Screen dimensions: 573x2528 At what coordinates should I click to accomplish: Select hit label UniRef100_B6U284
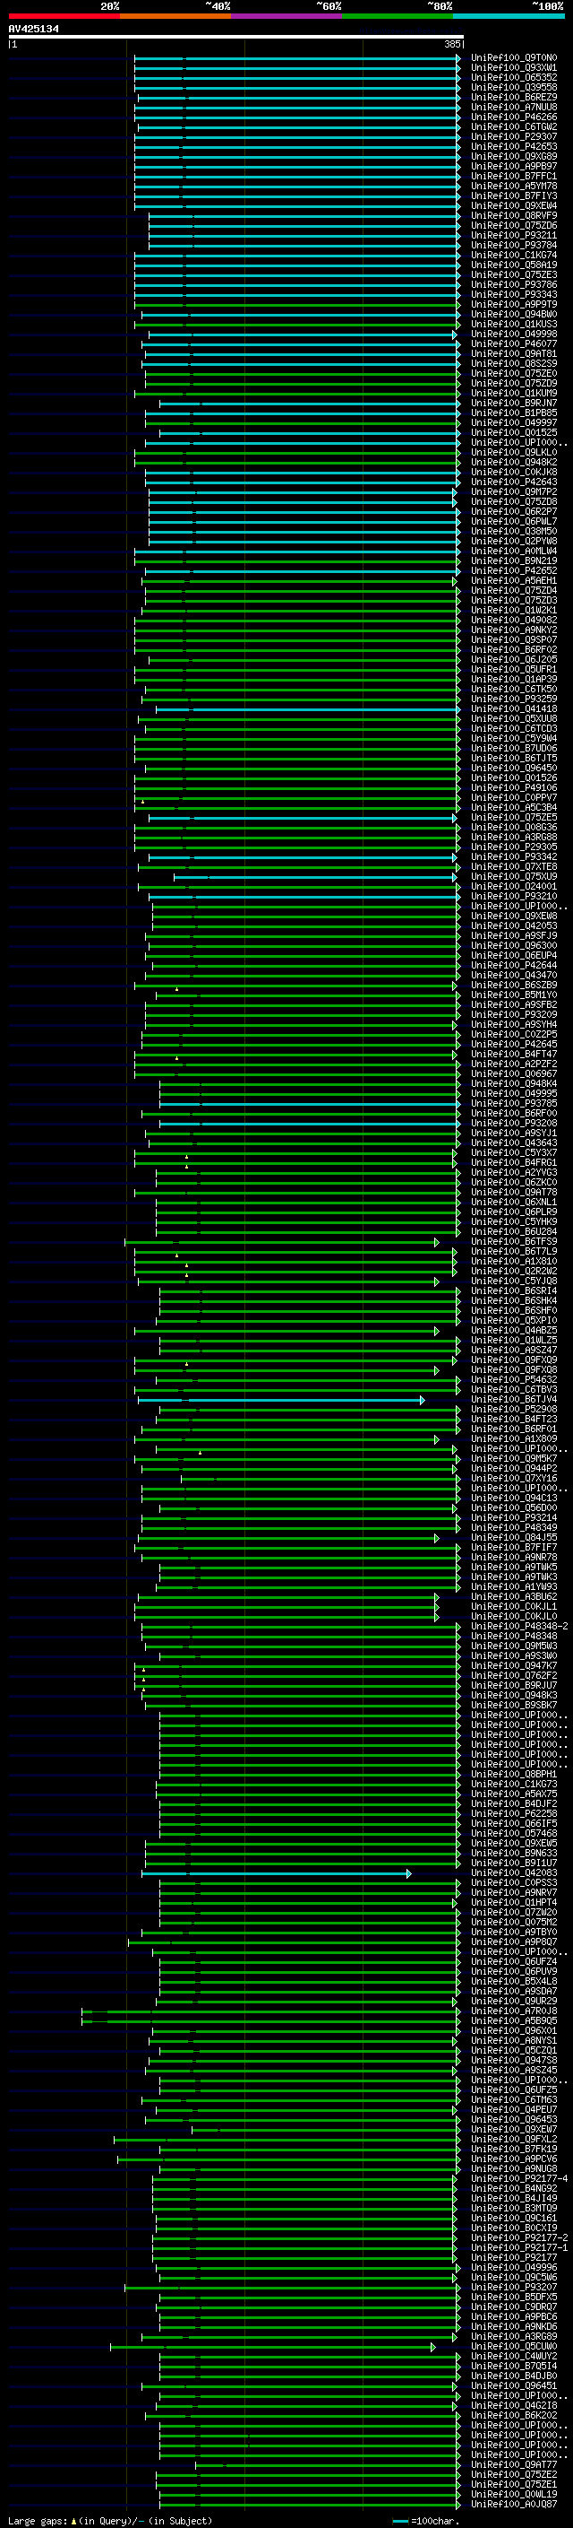[514, 1231]
